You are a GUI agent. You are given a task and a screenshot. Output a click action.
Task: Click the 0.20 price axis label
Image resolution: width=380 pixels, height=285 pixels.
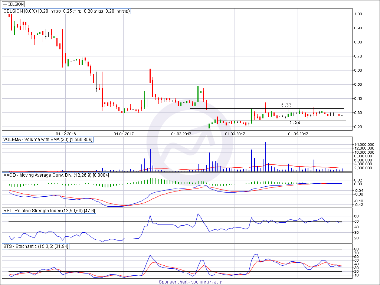(358, 127)
